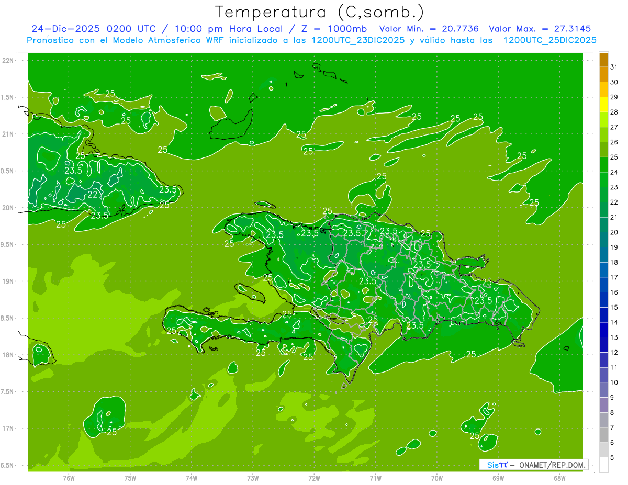
Task: Pick the yellow legend band between 28 and 29
Action: [603, 105]
